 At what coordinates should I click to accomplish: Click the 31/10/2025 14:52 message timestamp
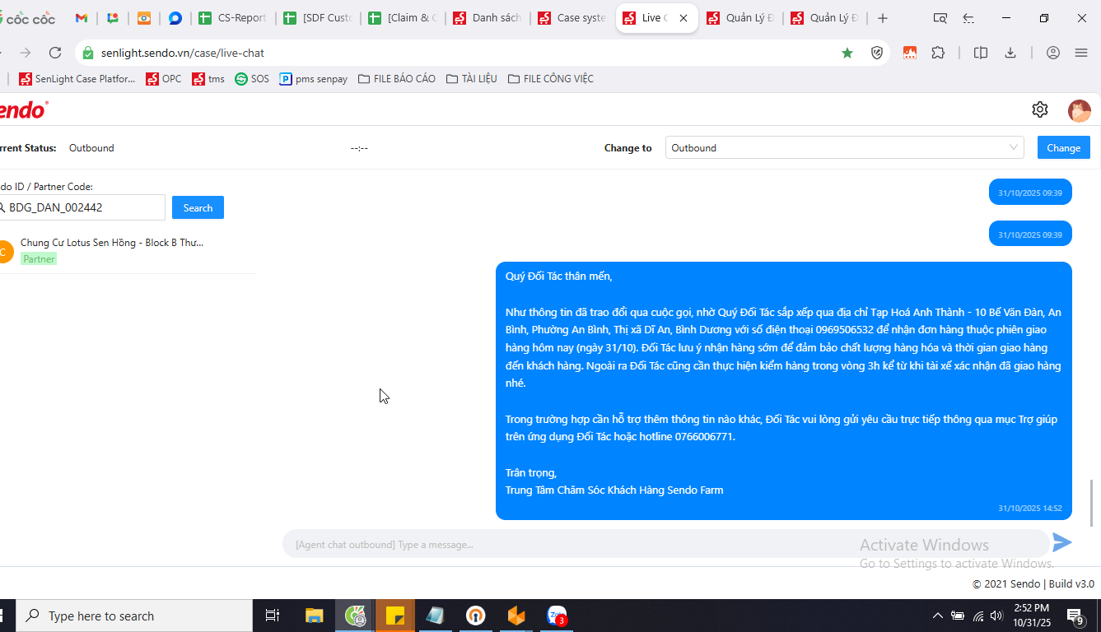tap(1029, 509)
